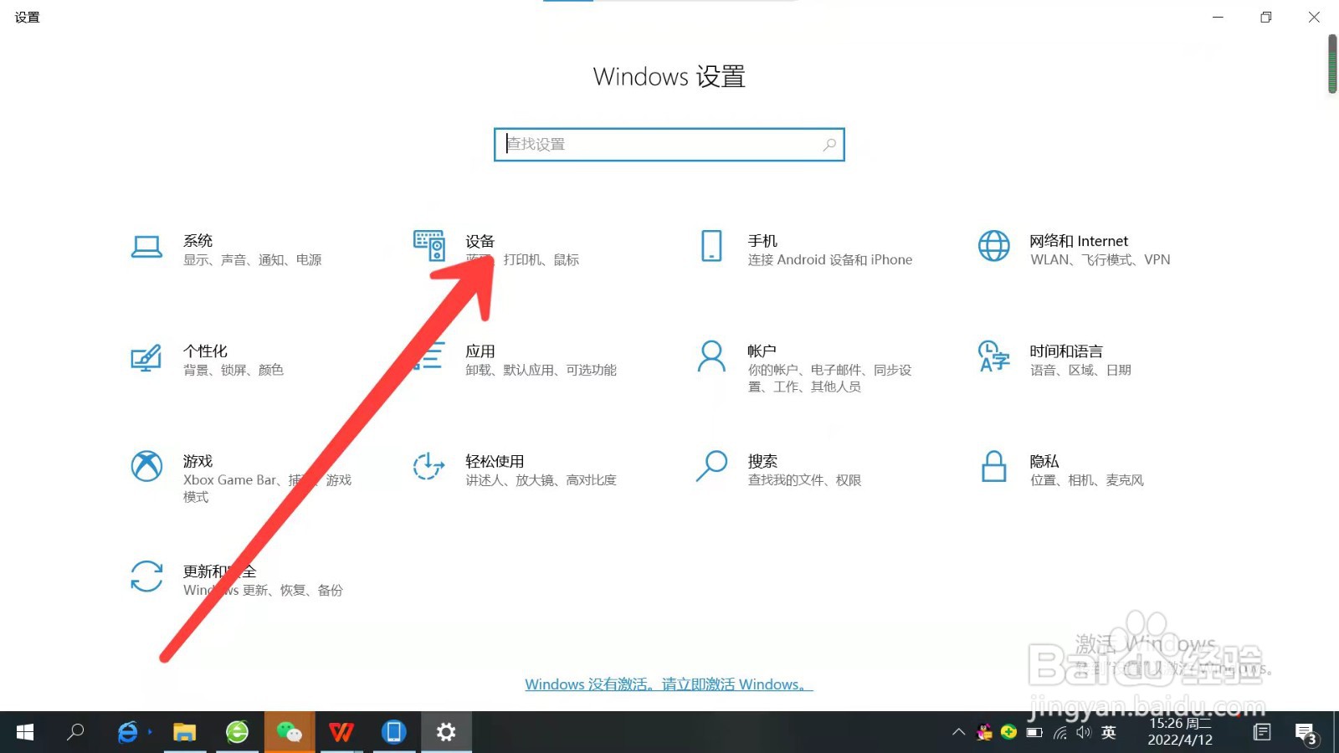The height and width of the screenshot is (753, 1339).
Task: Click the 背景、锁屏、颜色 description
Action: pos(233,370)
